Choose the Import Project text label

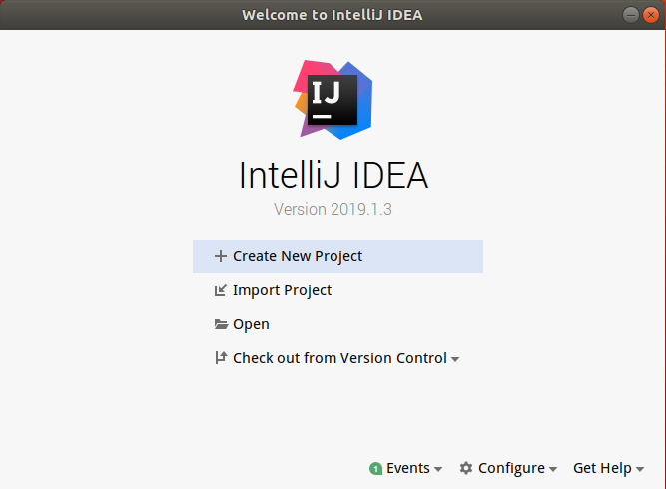(x=282, y=290)
